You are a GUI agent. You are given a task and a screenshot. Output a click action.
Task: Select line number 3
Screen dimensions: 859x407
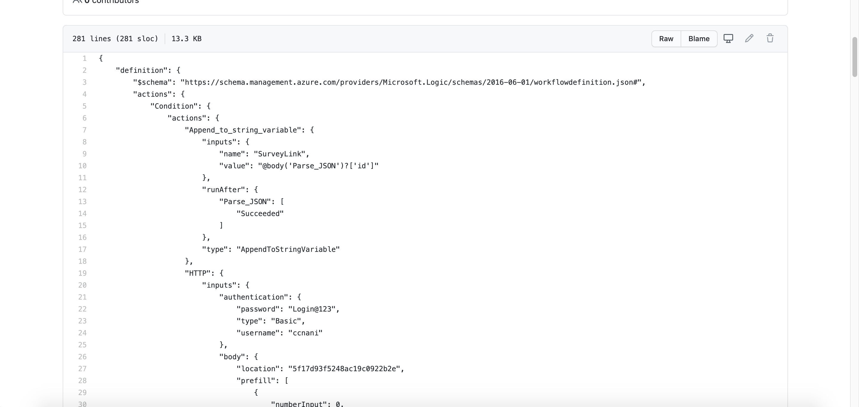pos(84,82)
